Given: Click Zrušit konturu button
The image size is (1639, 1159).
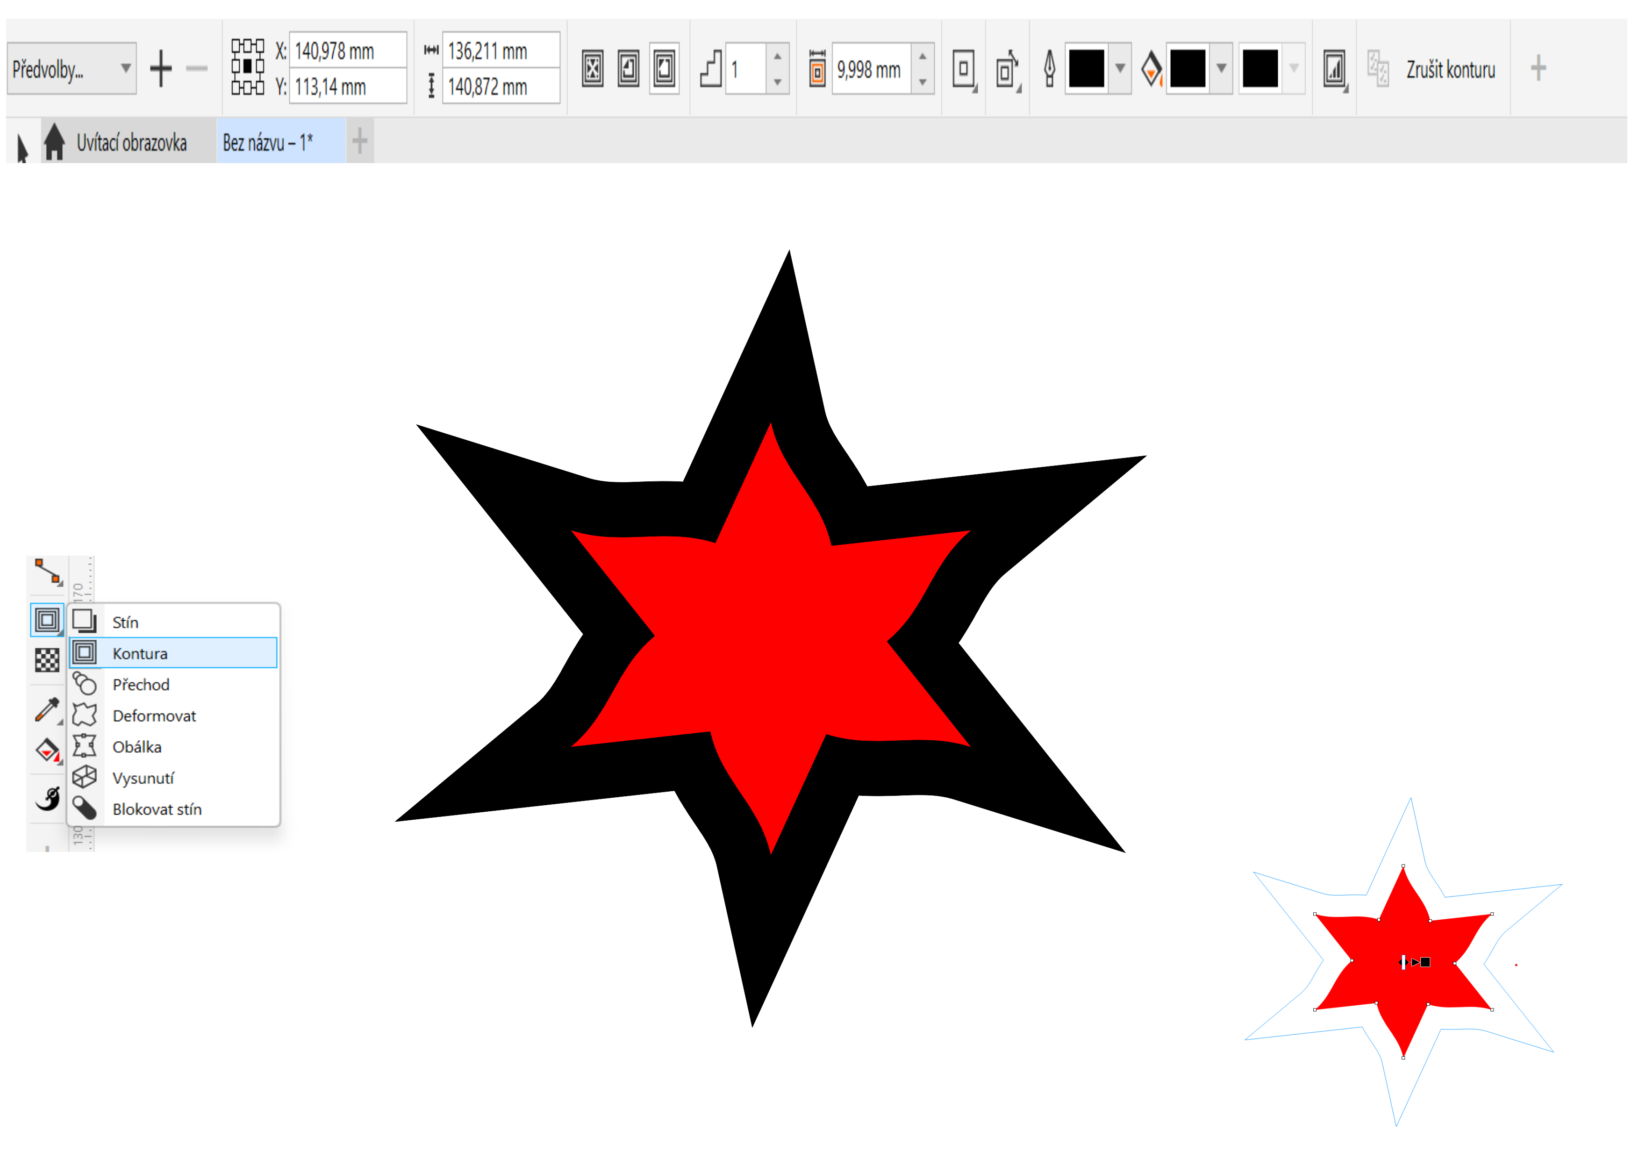Looking at the screenshot, I should (1450, 70).
